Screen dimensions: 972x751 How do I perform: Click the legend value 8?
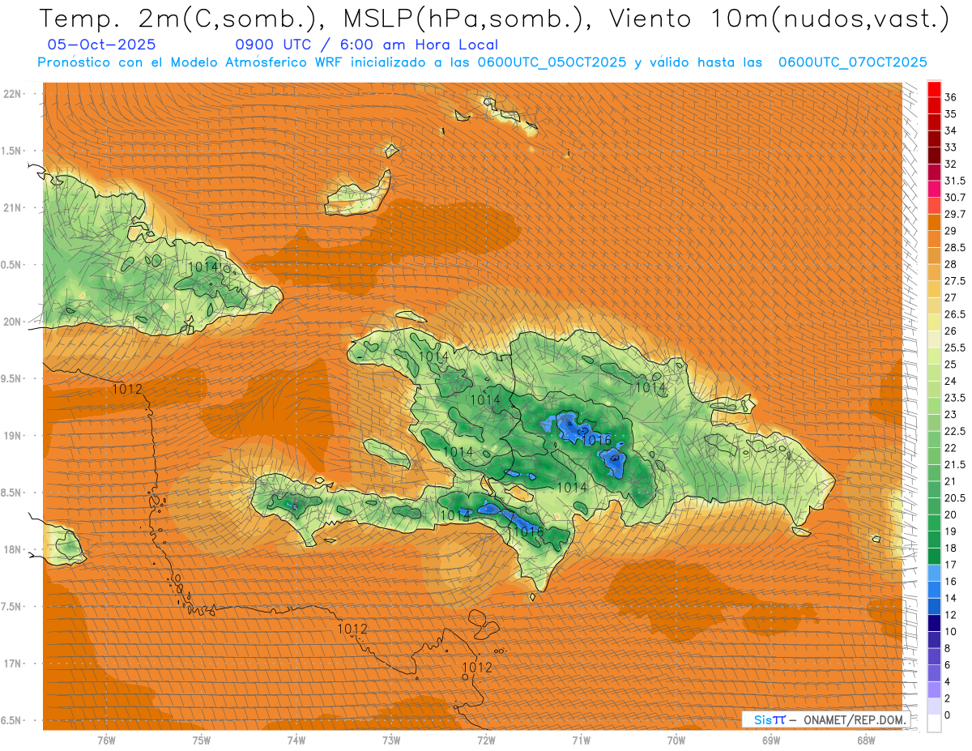point(948,648)
